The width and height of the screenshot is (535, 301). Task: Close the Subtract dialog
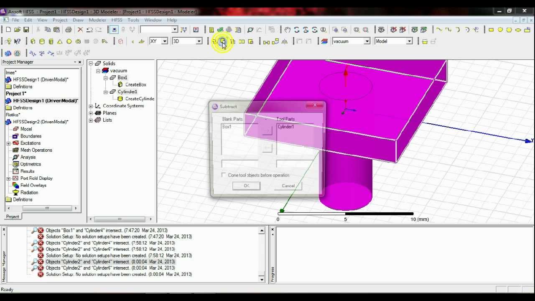coord(315,105)
